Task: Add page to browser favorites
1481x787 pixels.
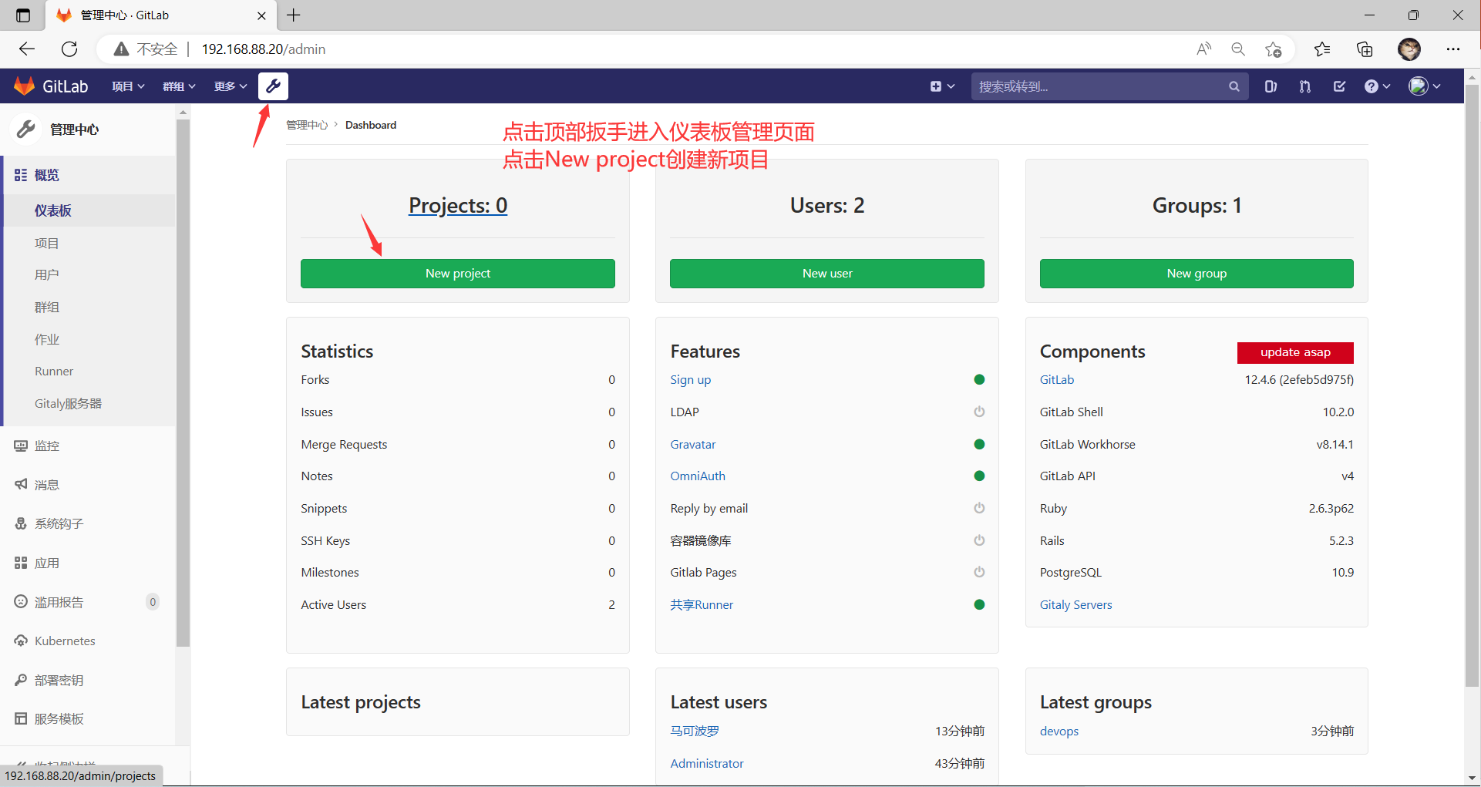Action: [x=1273, y=49]
